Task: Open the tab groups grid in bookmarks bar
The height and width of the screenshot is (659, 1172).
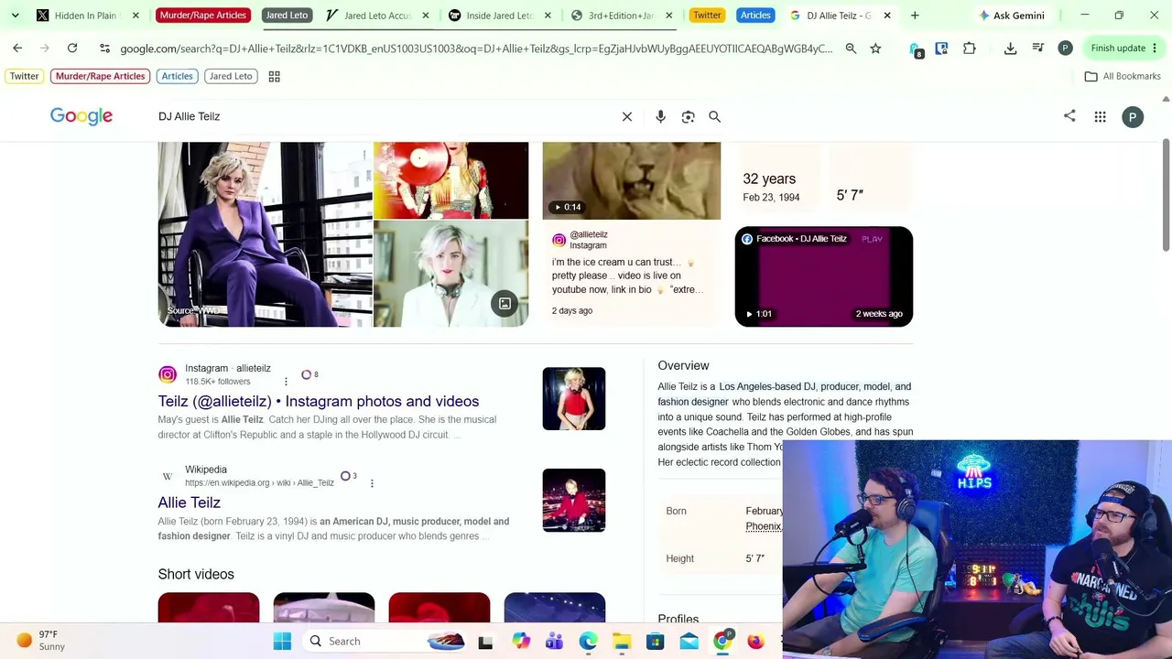Action: (x=274, y=77)
